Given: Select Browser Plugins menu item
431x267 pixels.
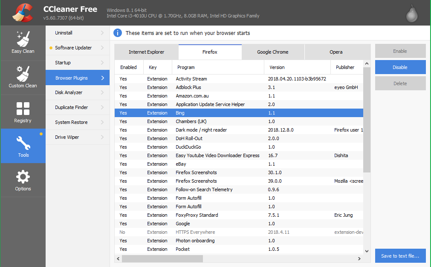Looking at the screenshot, I should [x=78, y=78].
